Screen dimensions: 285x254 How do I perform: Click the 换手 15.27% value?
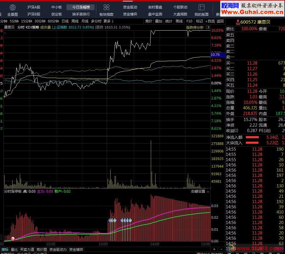(x=250, y=120)
